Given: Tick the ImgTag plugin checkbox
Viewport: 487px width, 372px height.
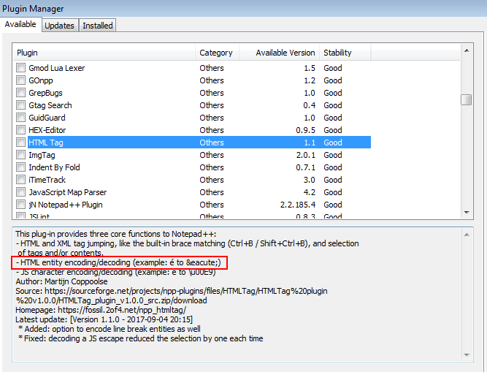Looking at the screenshot, I should pyautogui.click(x=21, y=155).
